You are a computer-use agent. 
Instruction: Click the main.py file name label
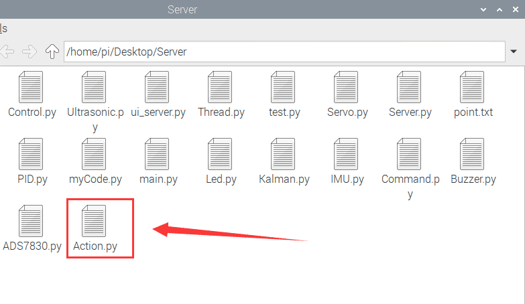(x=158, y=179)
